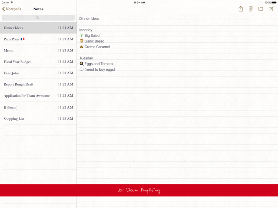Image resolution: width=278 pixels, height=208 pixels.
Task: Click the Notes header title
Action: 38,9
